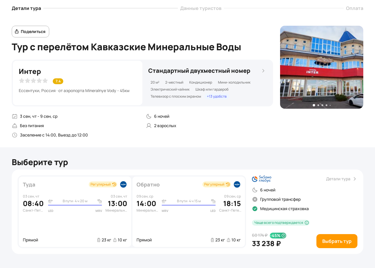Select second photo carousel dot
Screen dimensions: 375x268
pyautogui.click(x=318, y=105)
